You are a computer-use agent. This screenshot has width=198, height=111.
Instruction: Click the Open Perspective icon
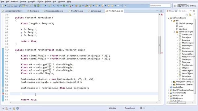(x=175, y=6)
